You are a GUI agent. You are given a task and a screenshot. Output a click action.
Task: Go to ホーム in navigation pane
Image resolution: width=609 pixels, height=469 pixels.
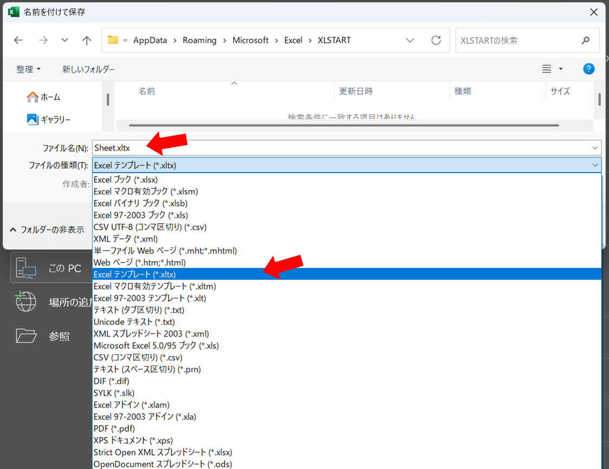point(43,97)
